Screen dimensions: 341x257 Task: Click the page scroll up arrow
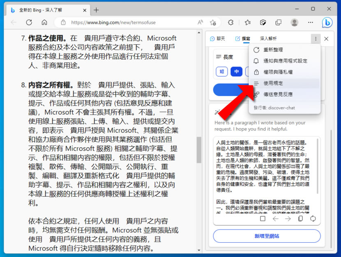199,32
